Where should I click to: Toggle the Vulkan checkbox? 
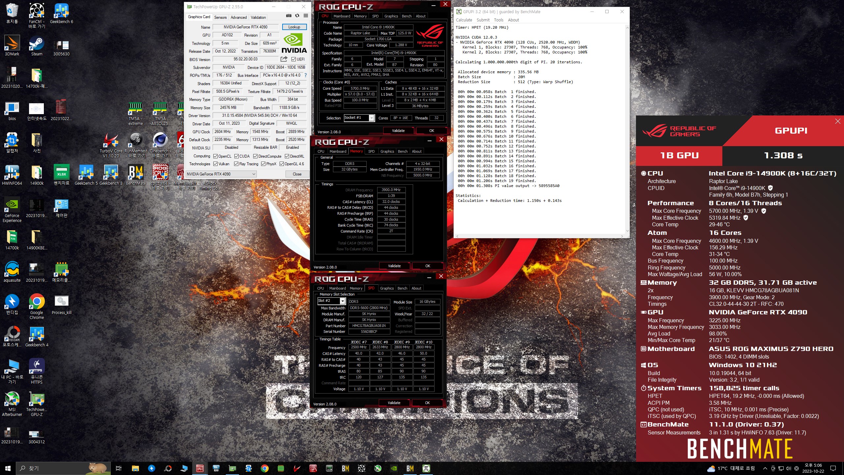pos(215,164)
